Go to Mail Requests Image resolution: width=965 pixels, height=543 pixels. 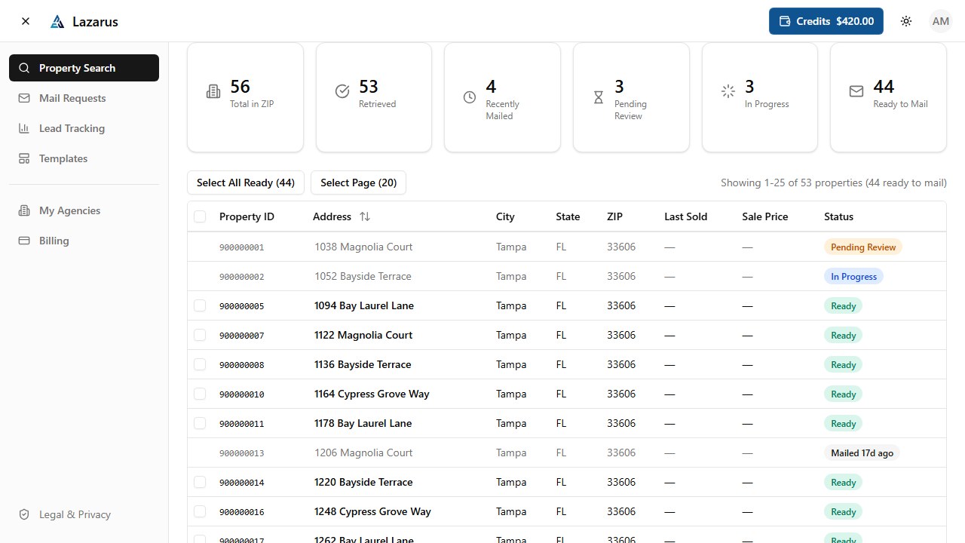point(84,98)
